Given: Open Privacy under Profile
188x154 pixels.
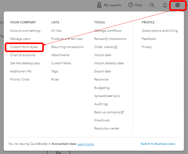Looking at the screenshot, I should click(147, 47).
